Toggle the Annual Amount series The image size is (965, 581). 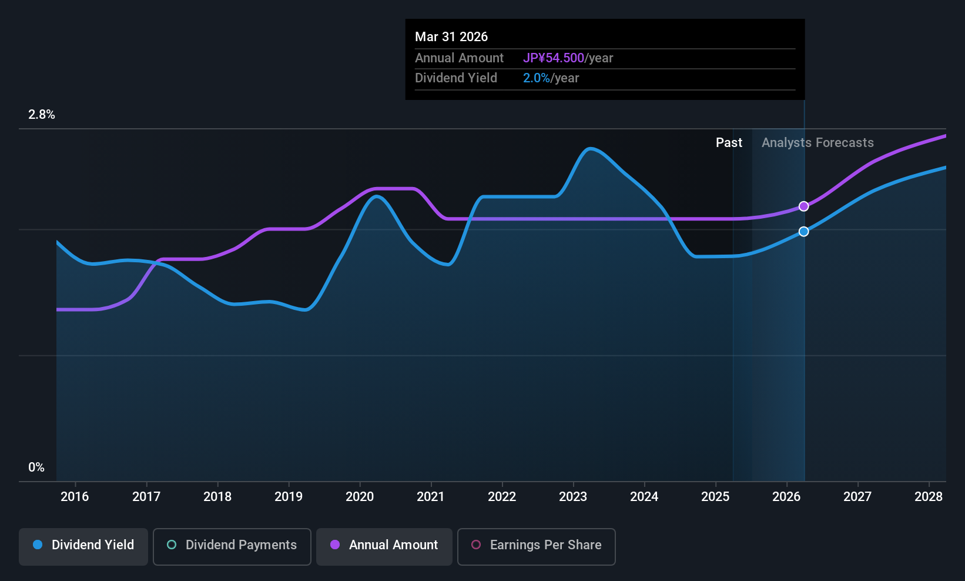point(384,546)
